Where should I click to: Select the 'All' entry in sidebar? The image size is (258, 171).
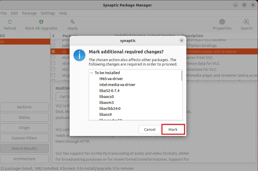25,36
